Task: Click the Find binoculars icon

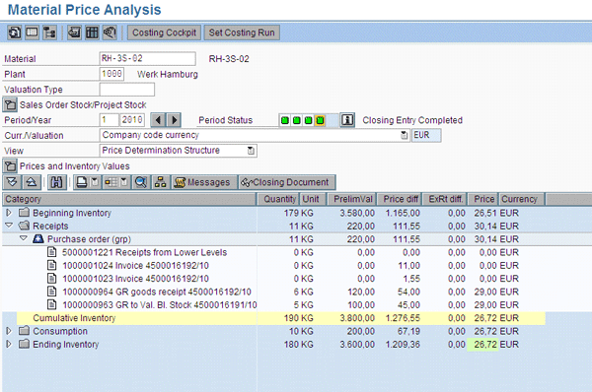Action: pos(56,182)
